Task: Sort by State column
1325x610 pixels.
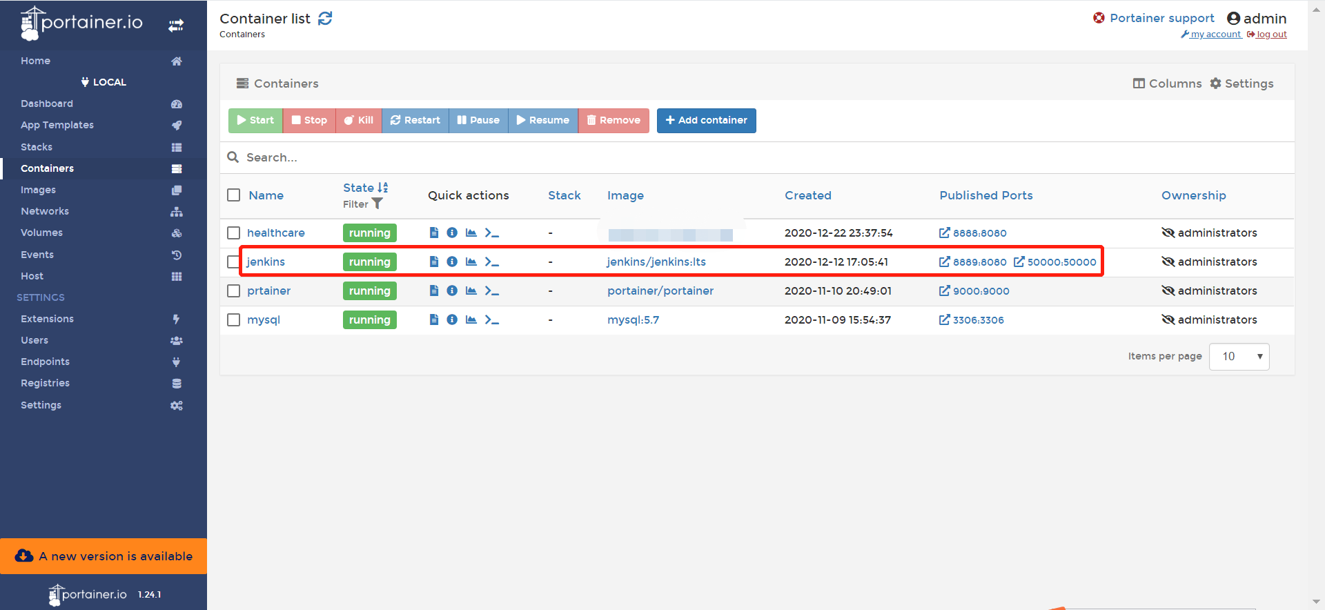Action: tap(365, 188)
